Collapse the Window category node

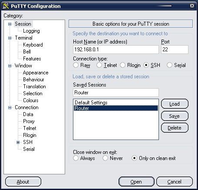pyautogui.click(x=10, y=66)
